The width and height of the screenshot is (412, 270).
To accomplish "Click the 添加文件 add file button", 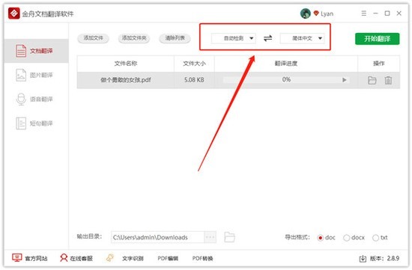I will 93,38.
